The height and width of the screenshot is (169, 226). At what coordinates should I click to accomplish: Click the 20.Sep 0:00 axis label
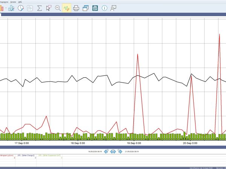point(190,143)
